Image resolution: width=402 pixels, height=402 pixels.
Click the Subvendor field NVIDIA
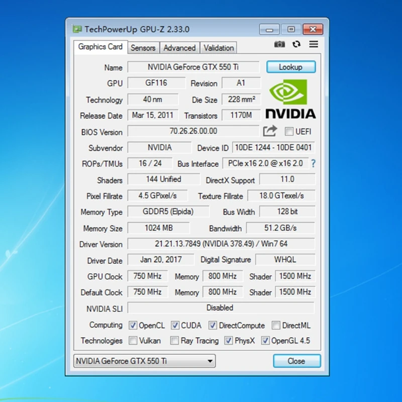click(159, 148)
